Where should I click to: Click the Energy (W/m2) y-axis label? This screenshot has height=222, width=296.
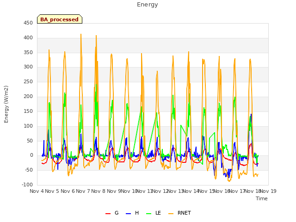click(6, 104)
